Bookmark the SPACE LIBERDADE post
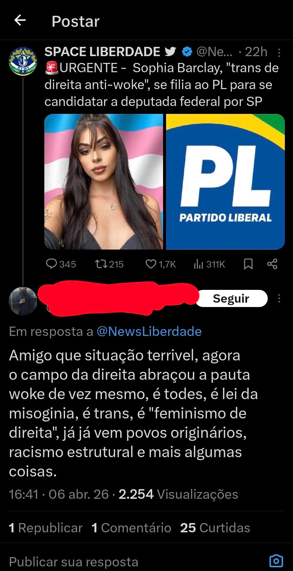293x571 pixels. point(248,264)
